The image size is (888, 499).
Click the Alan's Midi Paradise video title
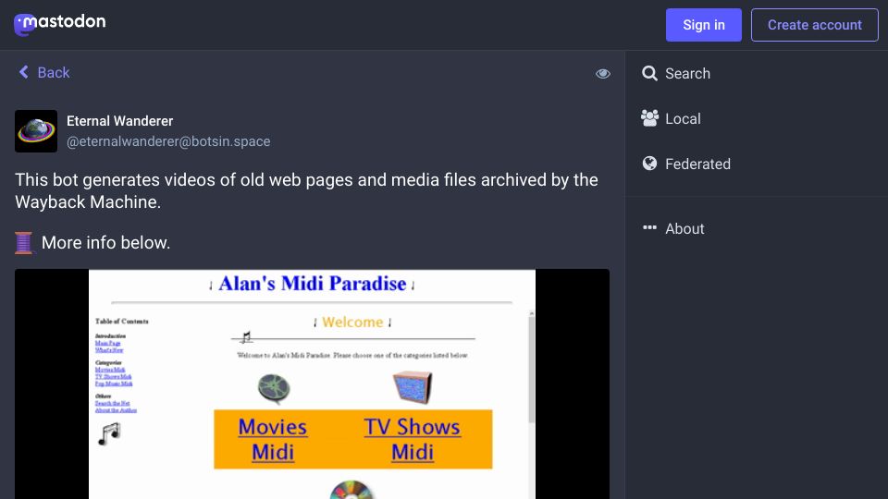[x=312, y=284]
